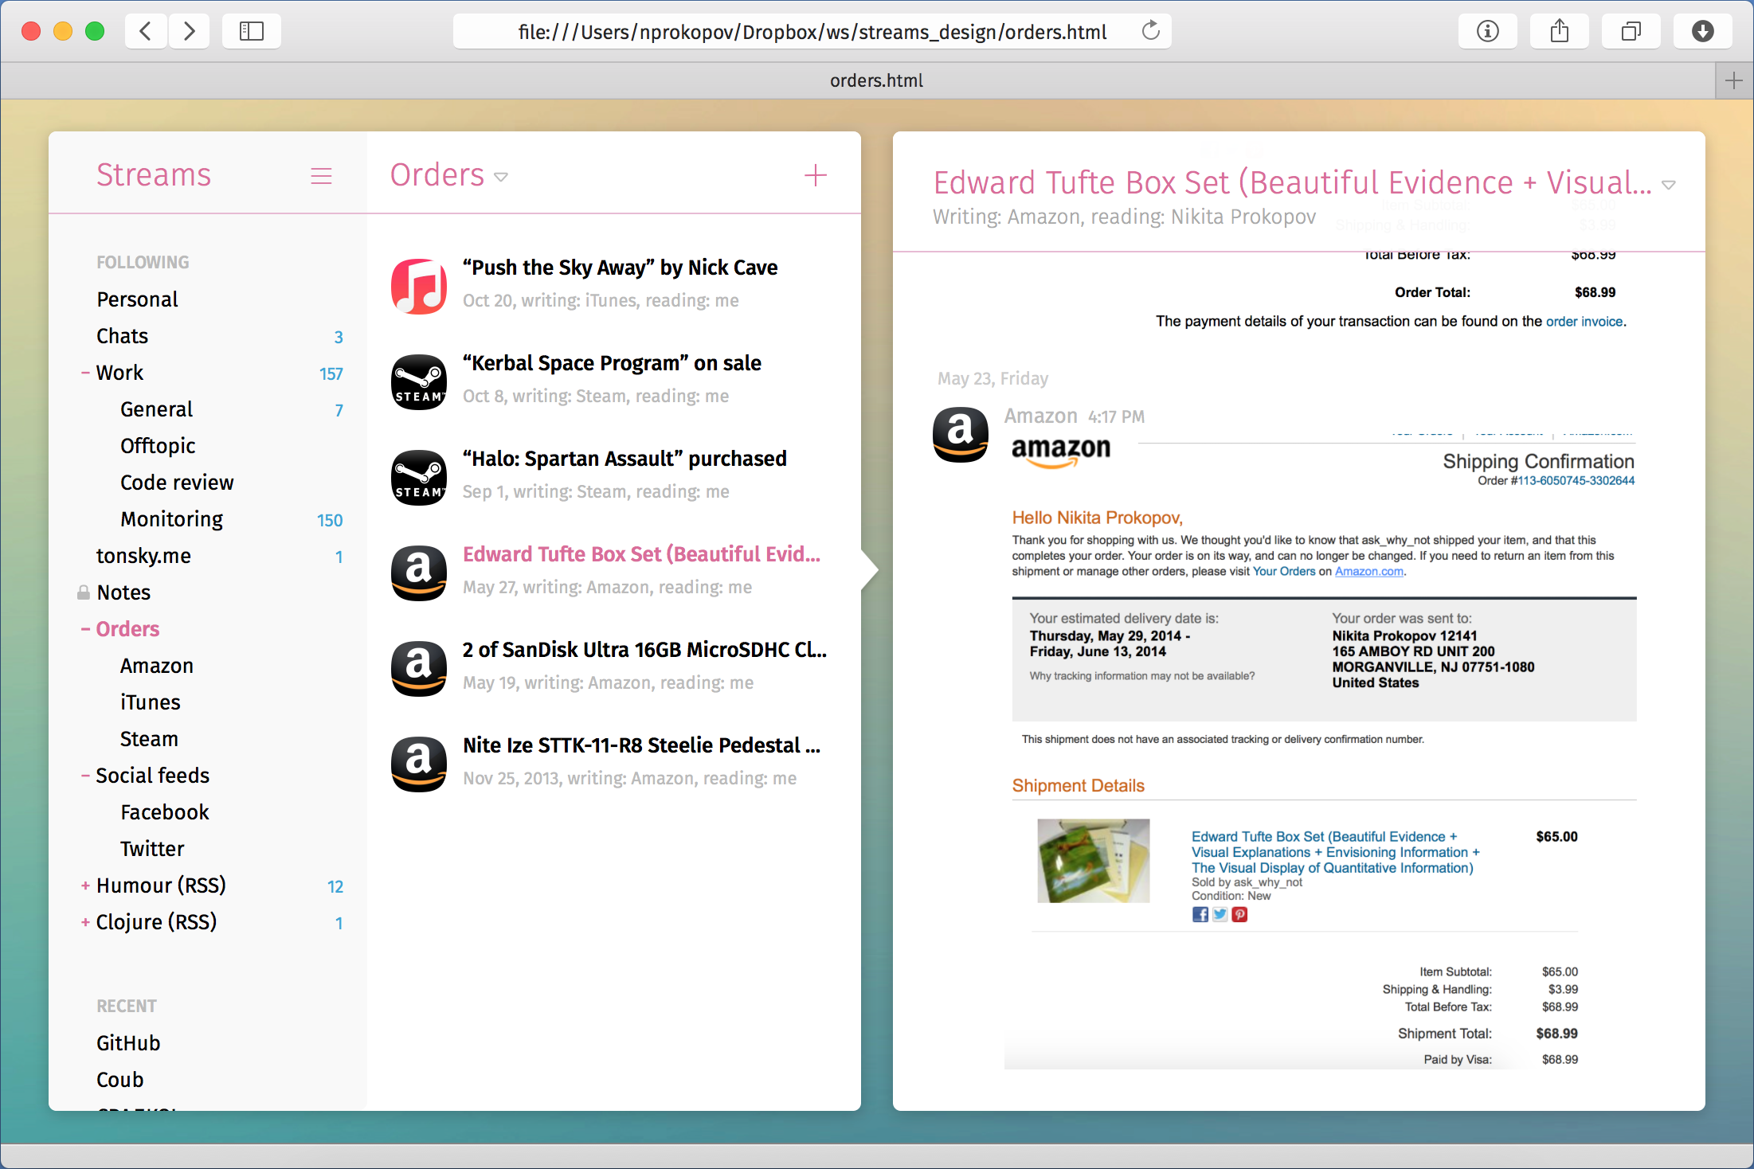Open the Orders title dropdown arrow
Image resolution: width=1754 pixels, height=1169 pixels.
[501, 177]
